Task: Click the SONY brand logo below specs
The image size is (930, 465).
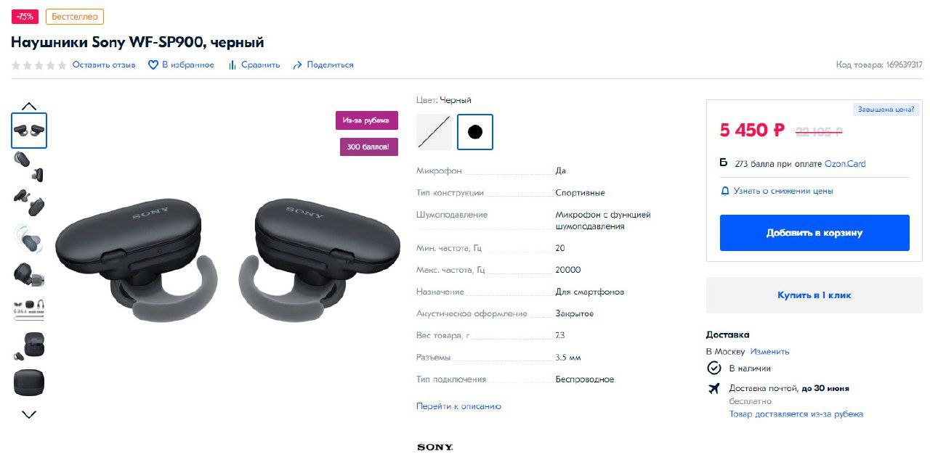Action: coord(435,447)
